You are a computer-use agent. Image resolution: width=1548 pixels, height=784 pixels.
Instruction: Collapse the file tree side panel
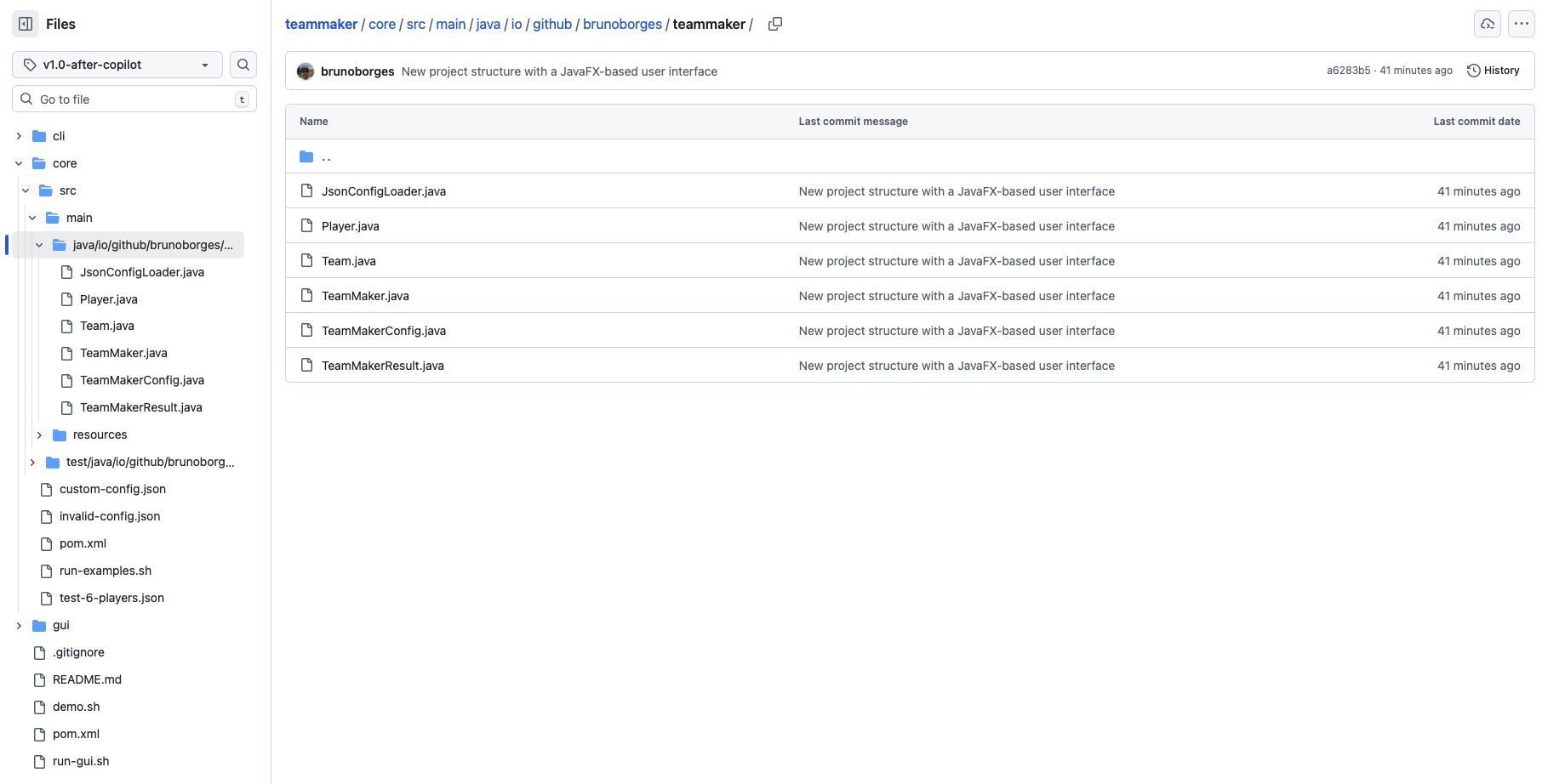click(26, 24)
